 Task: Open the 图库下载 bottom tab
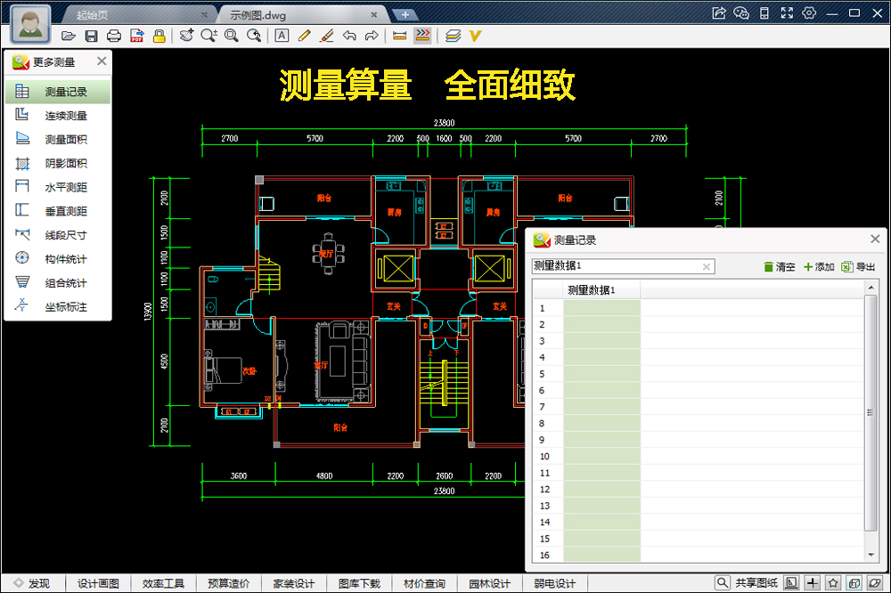[x=359, y=583]
